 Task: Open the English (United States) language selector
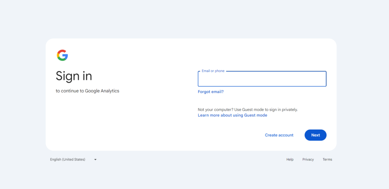(68, 159)
